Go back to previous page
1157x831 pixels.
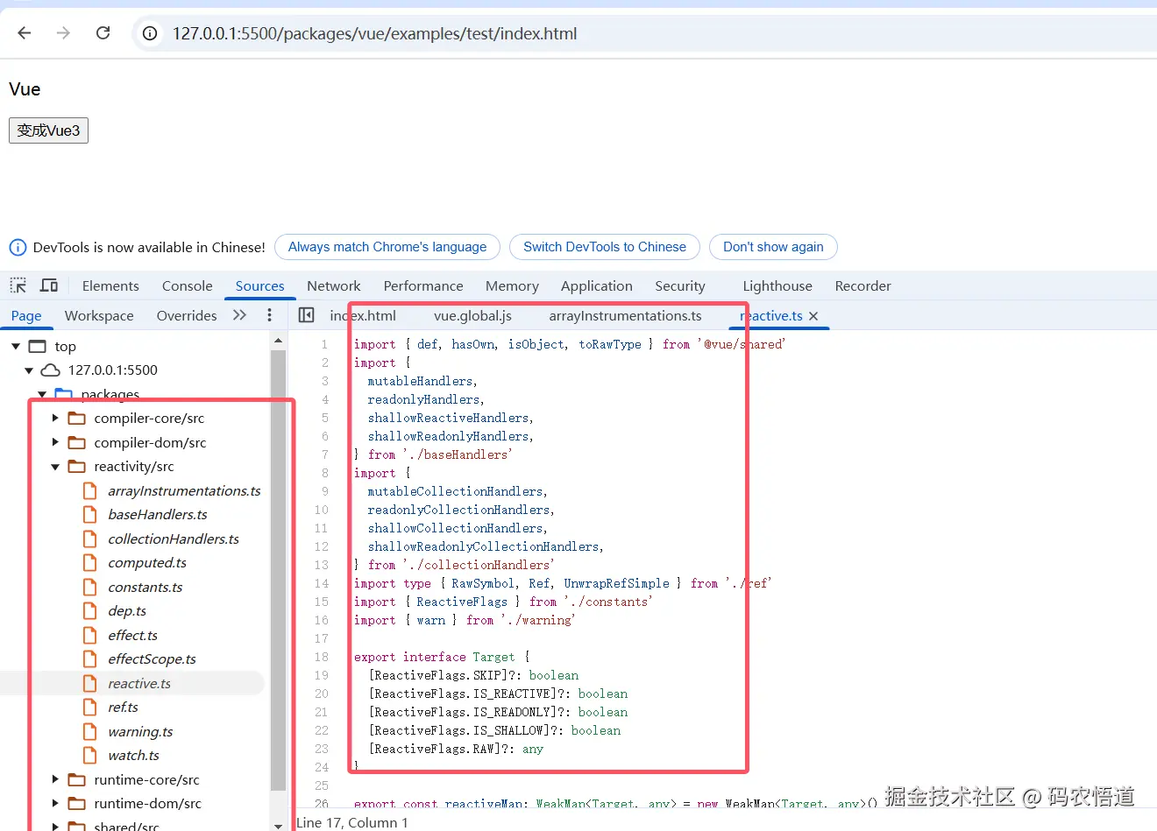[x=25, y=33]
